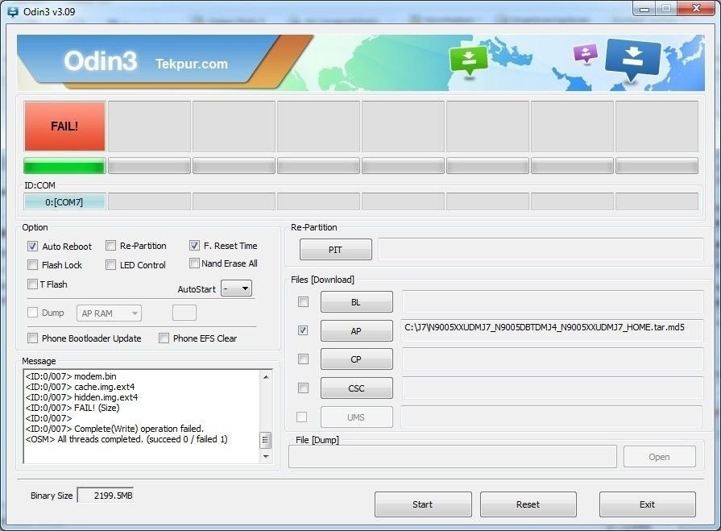Click the Tekpur.com banner text
This screenshot has width=721, height=531.
(192, 64)
